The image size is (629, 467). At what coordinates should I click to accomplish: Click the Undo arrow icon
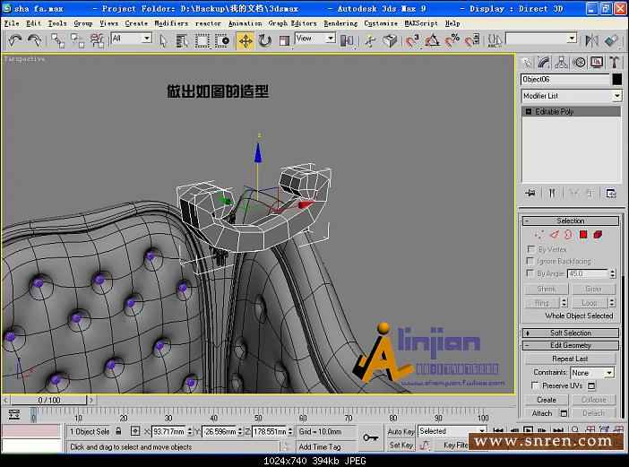pyautogui.click(x=15, y=40)
